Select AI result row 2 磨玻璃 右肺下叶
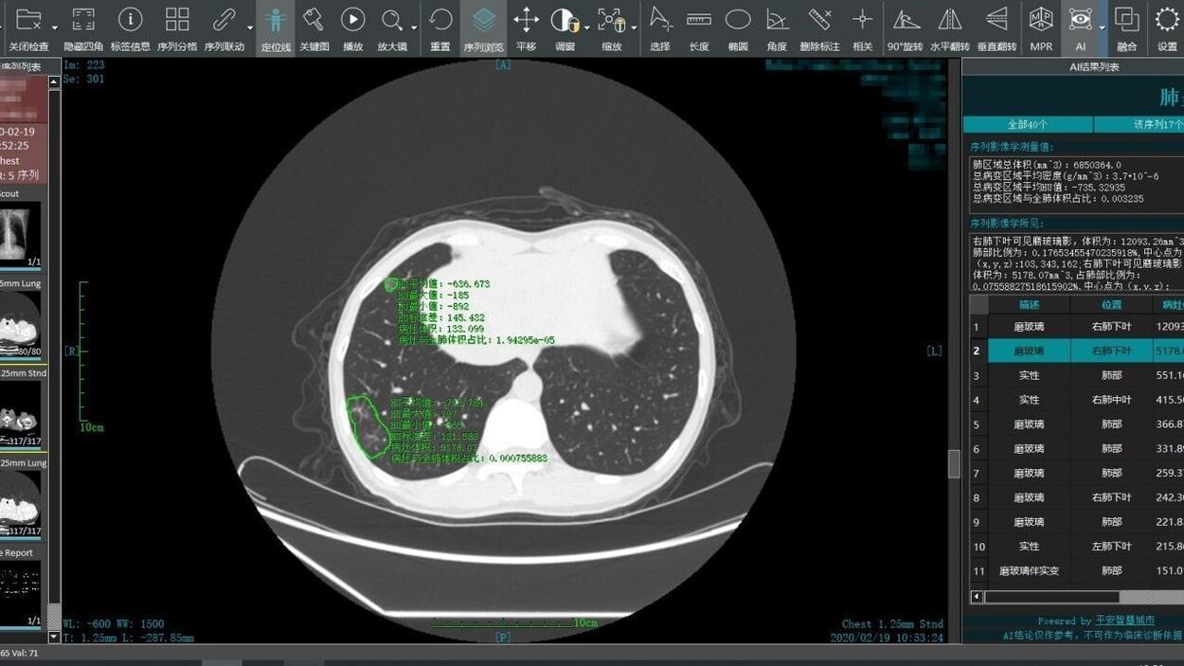This screenshot has height=666, width=1184. click(1077, 351)
